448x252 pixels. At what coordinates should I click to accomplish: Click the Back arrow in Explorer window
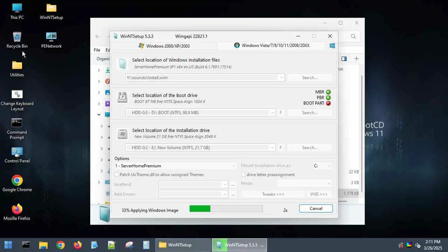(98, 36)
